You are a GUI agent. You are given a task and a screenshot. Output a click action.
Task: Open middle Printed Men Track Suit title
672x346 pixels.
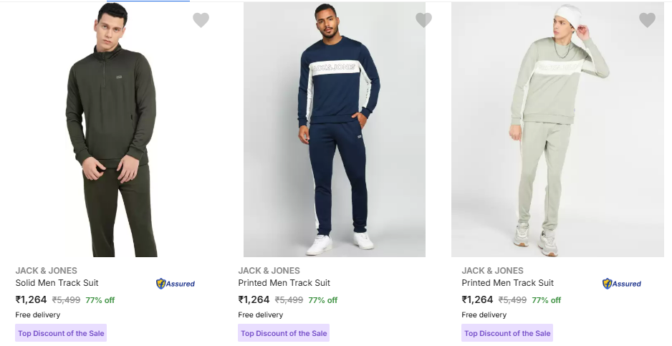284,283
